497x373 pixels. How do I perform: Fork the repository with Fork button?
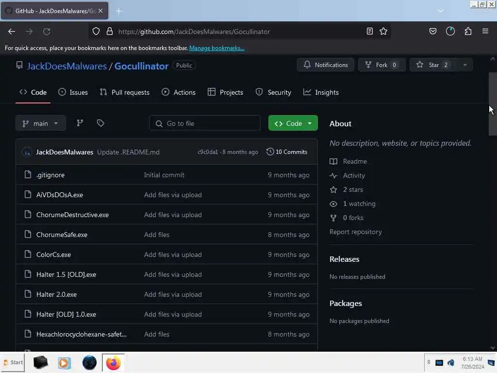(x=381, y=65)
